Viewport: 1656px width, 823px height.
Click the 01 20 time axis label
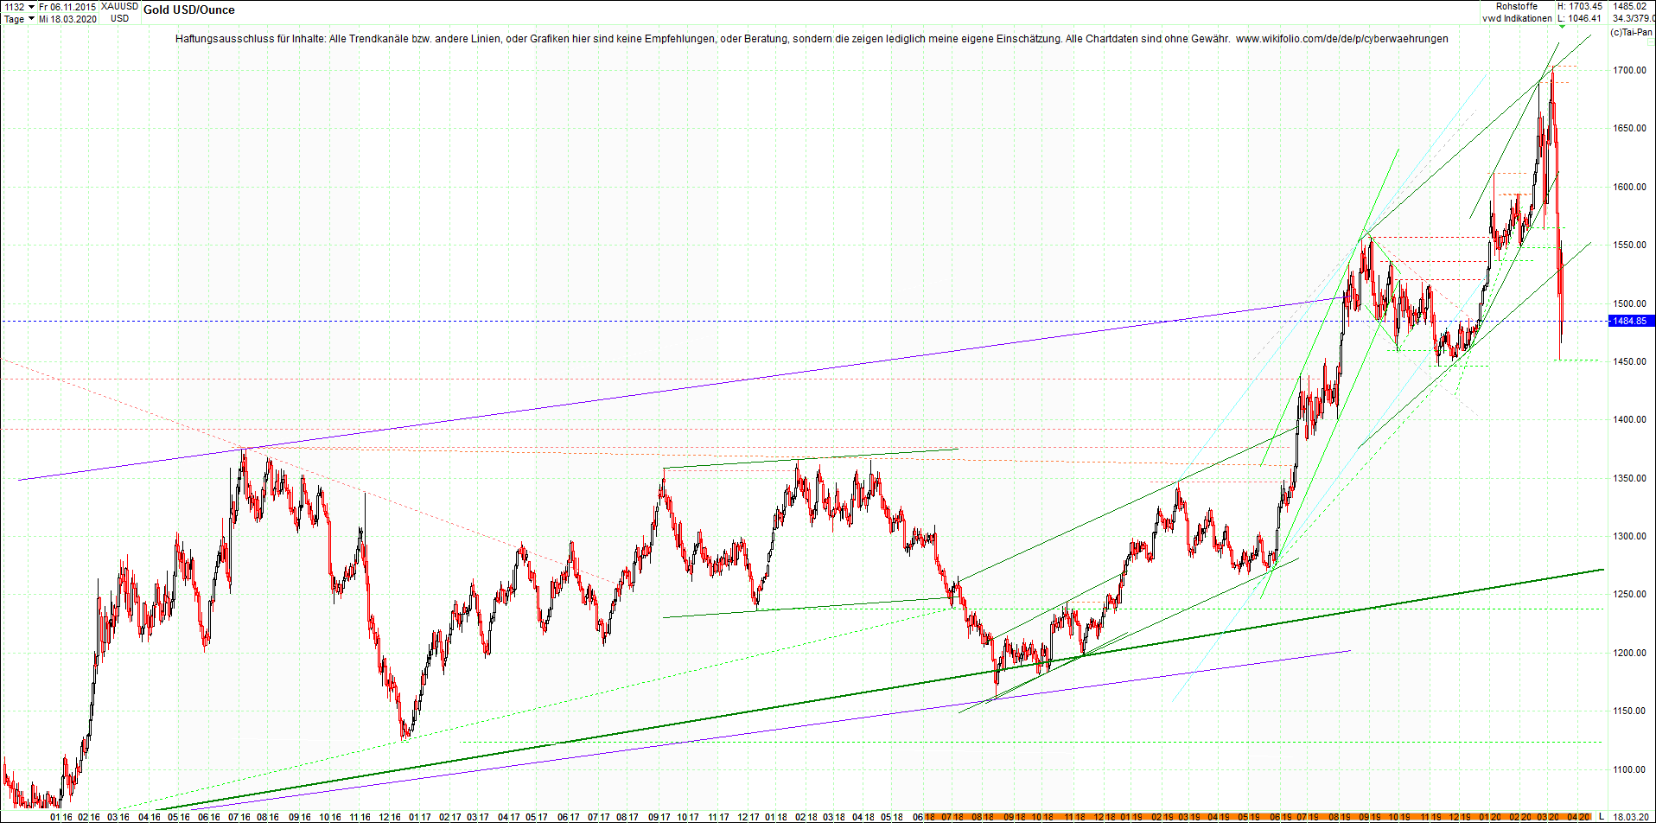pos(1489,817)
